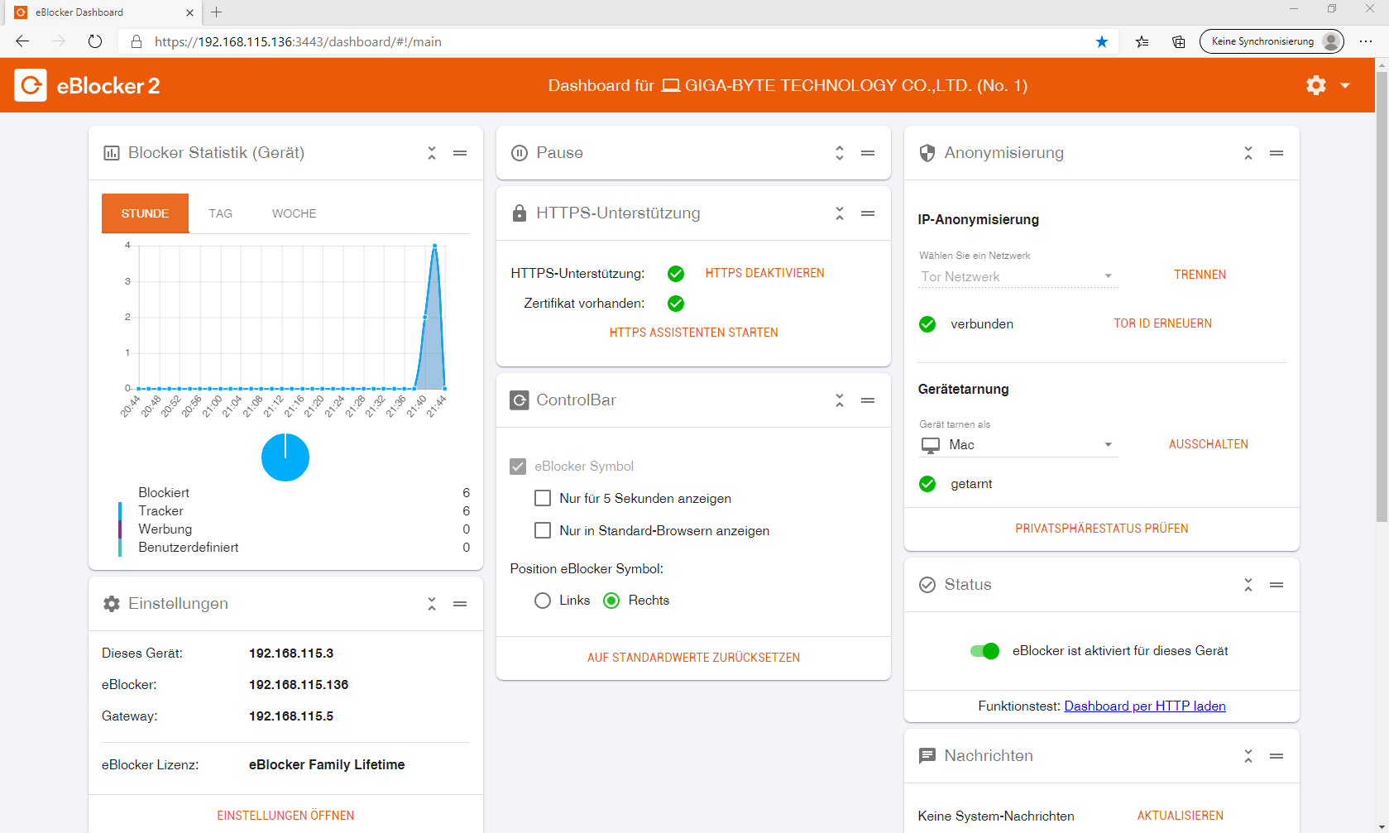
Task: Open a new browser tab
Action: [216, 12]
